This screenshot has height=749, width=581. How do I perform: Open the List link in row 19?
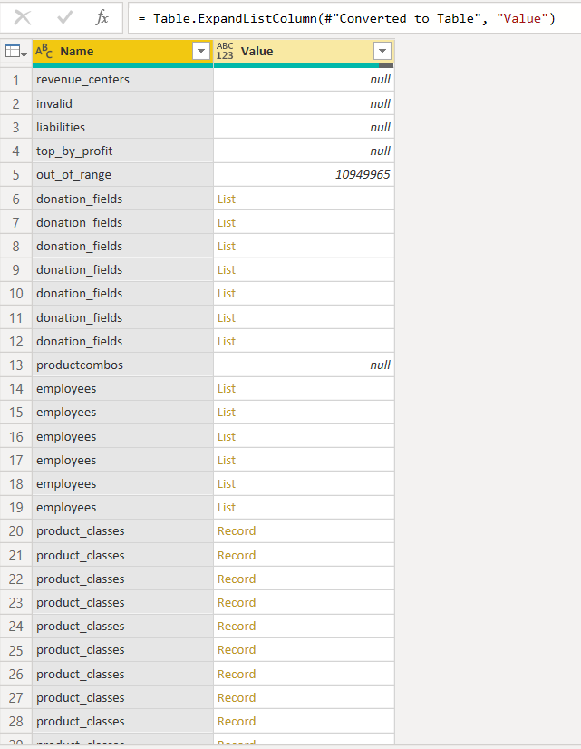(x=227, y=507)
